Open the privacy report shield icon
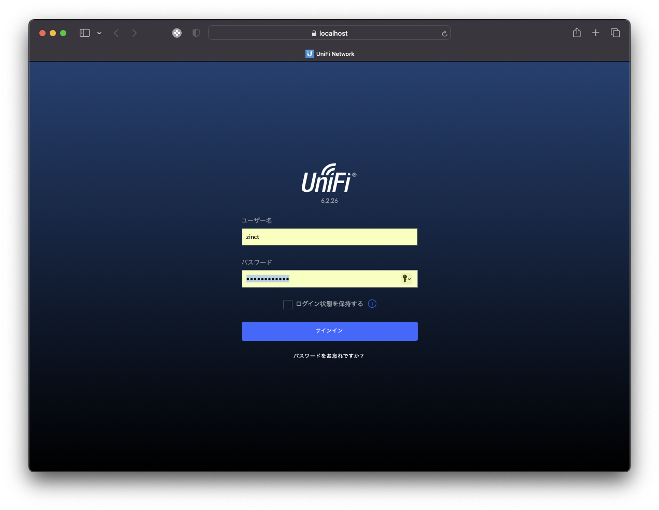 pos(196,33)
